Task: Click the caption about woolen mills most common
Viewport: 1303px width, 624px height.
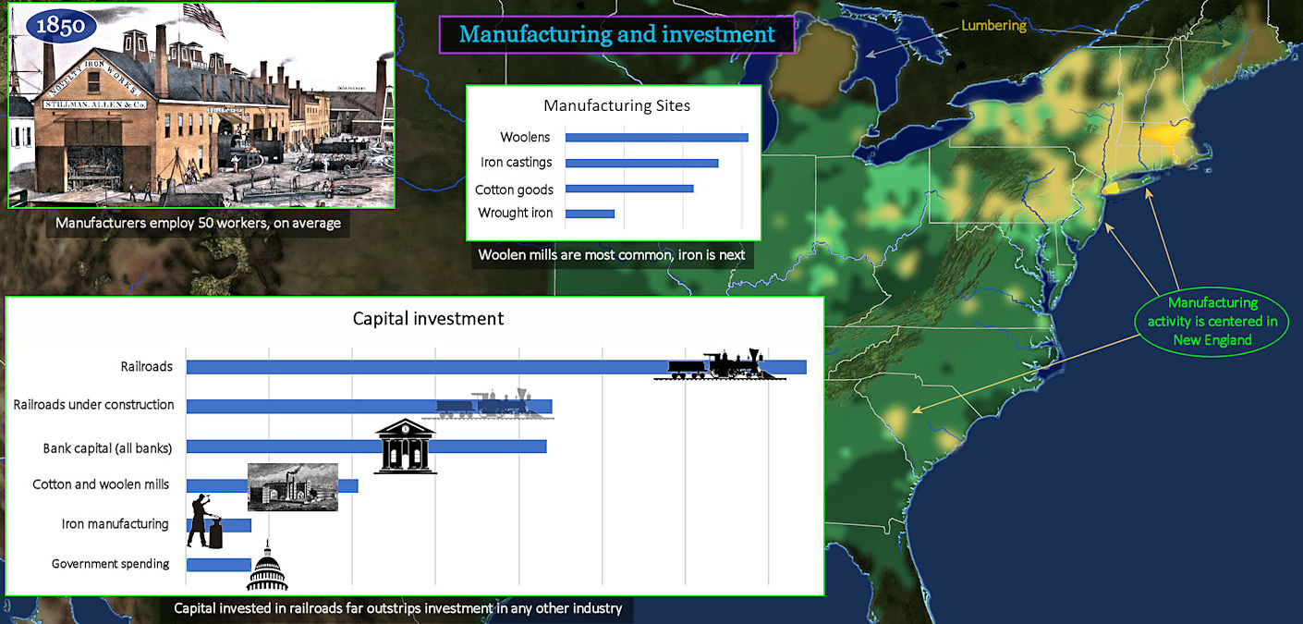Action: pos(613,254)
